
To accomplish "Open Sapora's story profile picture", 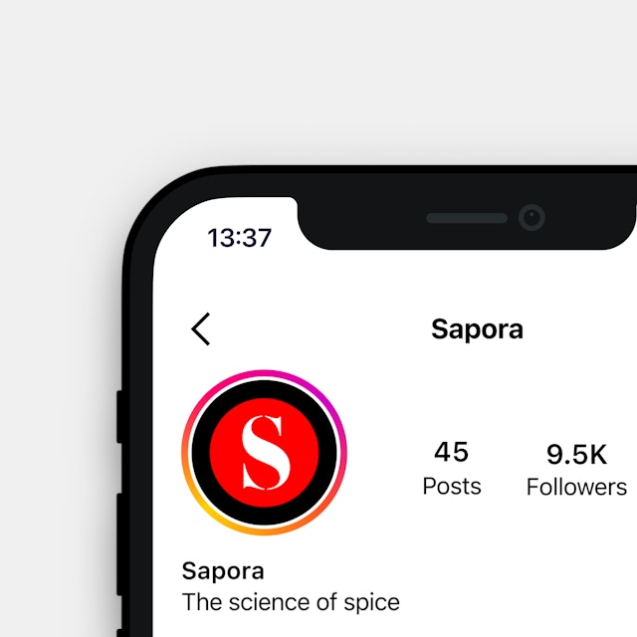I will [x=264, y=453].
